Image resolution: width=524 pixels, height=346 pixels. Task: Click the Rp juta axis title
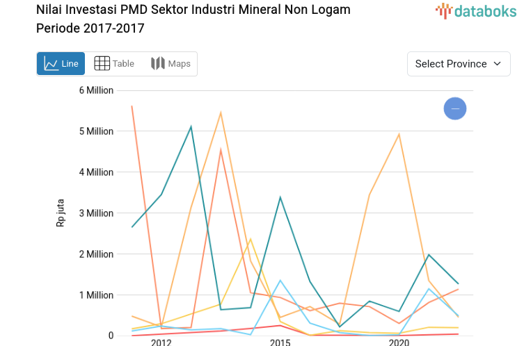tap(60, 213)
